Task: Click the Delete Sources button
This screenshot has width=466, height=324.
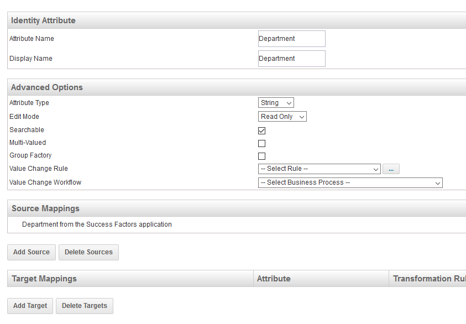Action: 88,252
